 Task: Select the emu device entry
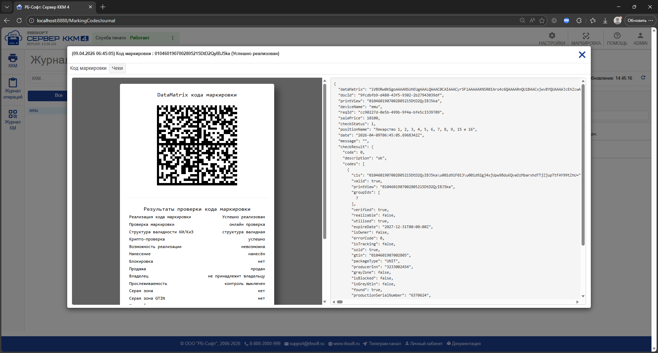(48, 110)
